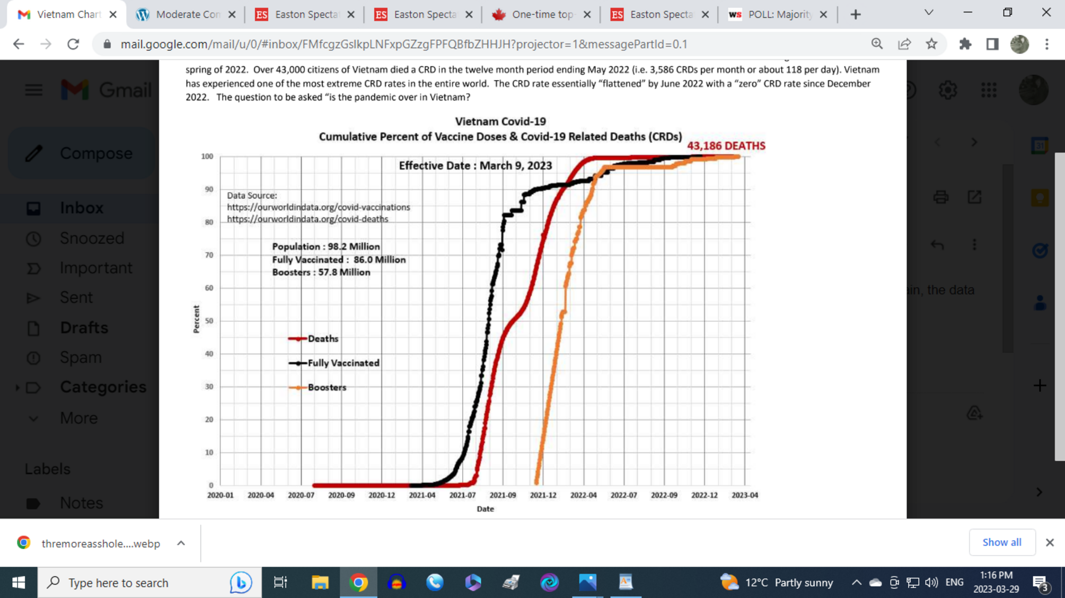The width and height of the screenshot is (1065, 598).
Task: Bookmark this page with star icon
Action: (x=931, y=44)
